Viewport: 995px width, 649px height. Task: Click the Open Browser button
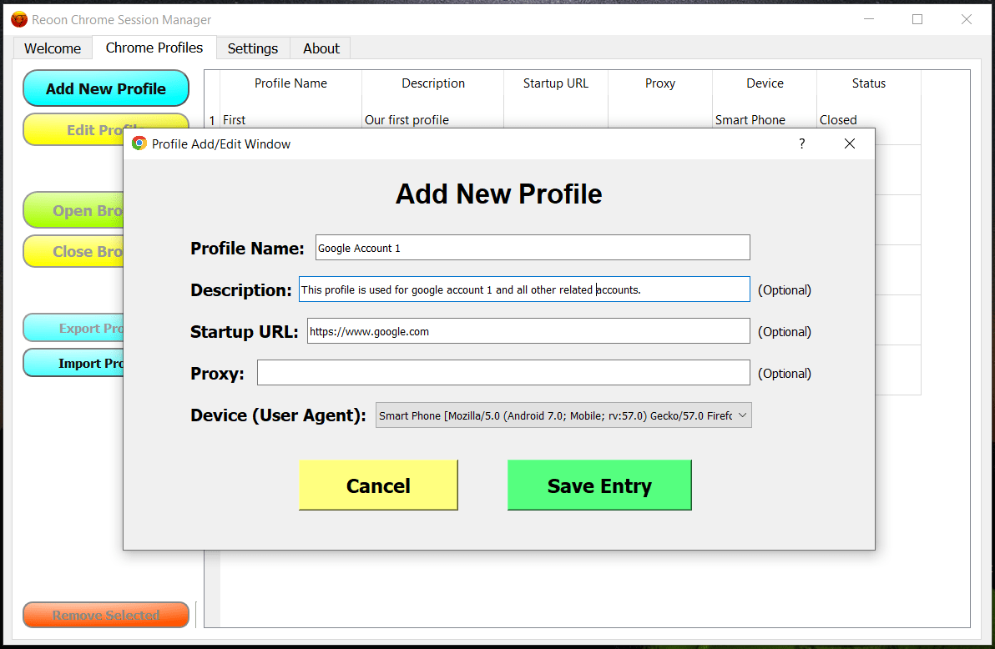pyautogui.click(x=73, y=210)
